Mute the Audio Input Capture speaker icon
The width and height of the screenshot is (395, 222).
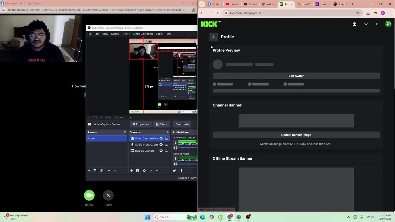pyautogui.click(x=175, y=148)
